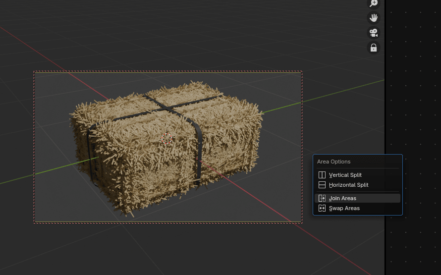Click the Area Options menu title
This screenshot has width=441, height=275.
click(333, 162)
